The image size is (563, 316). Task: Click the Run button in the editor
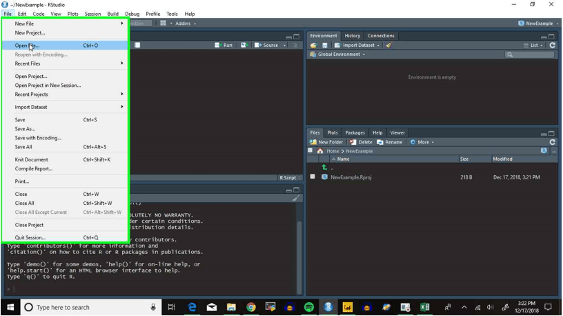[224, 46]
